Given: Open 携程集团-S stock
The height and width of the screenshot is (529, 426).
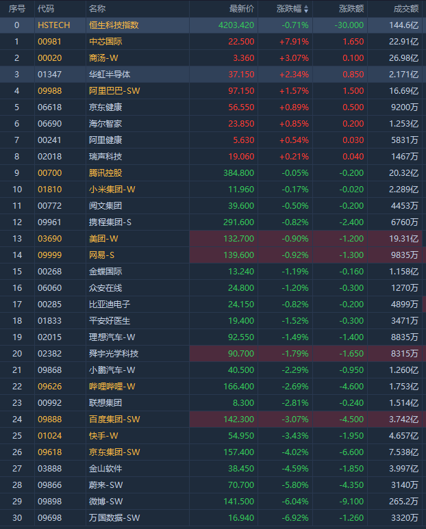Looking at the screenshot, I should pos(110,222).
